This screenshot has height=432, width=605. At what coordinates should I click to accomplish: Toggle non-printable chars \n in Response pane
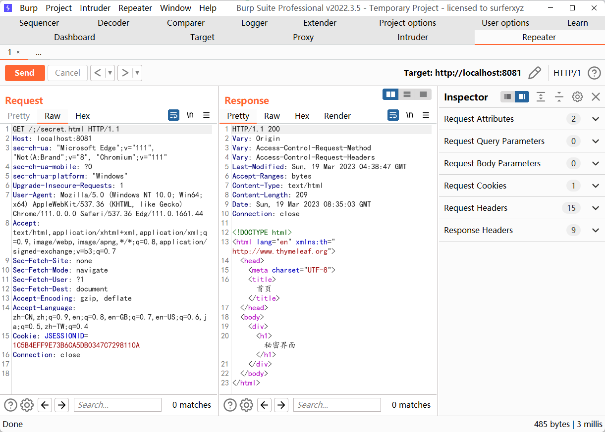click(410, 115)
